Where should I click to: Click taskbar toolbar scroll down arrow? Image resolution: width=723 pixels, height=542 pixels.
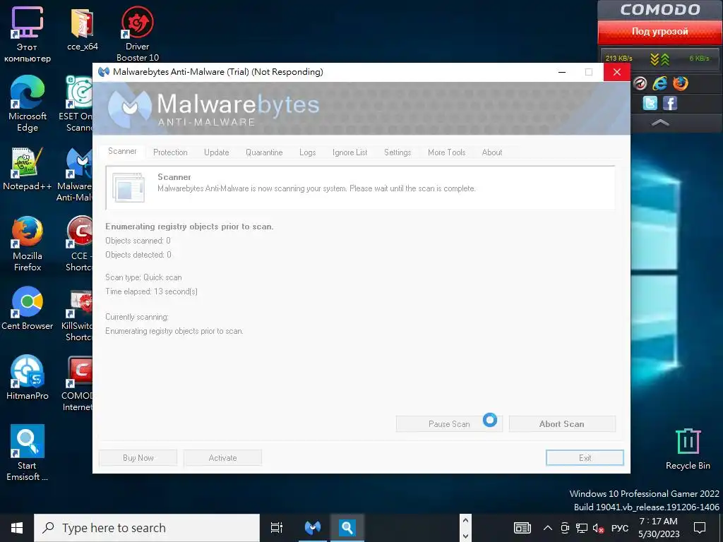465,536
